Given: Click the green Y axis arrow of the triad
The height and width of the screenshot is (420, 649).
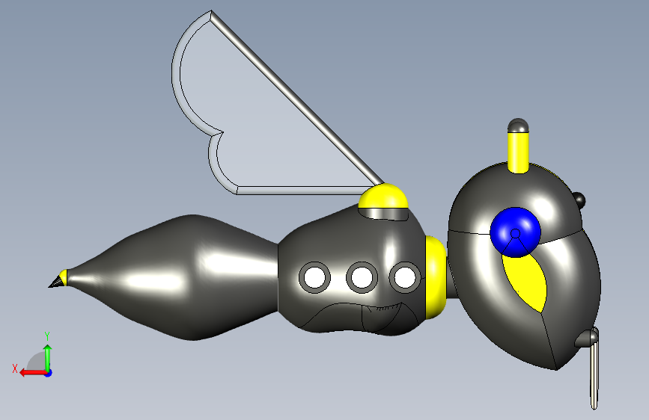Looking at the screenshot, I should click(48, 357).
